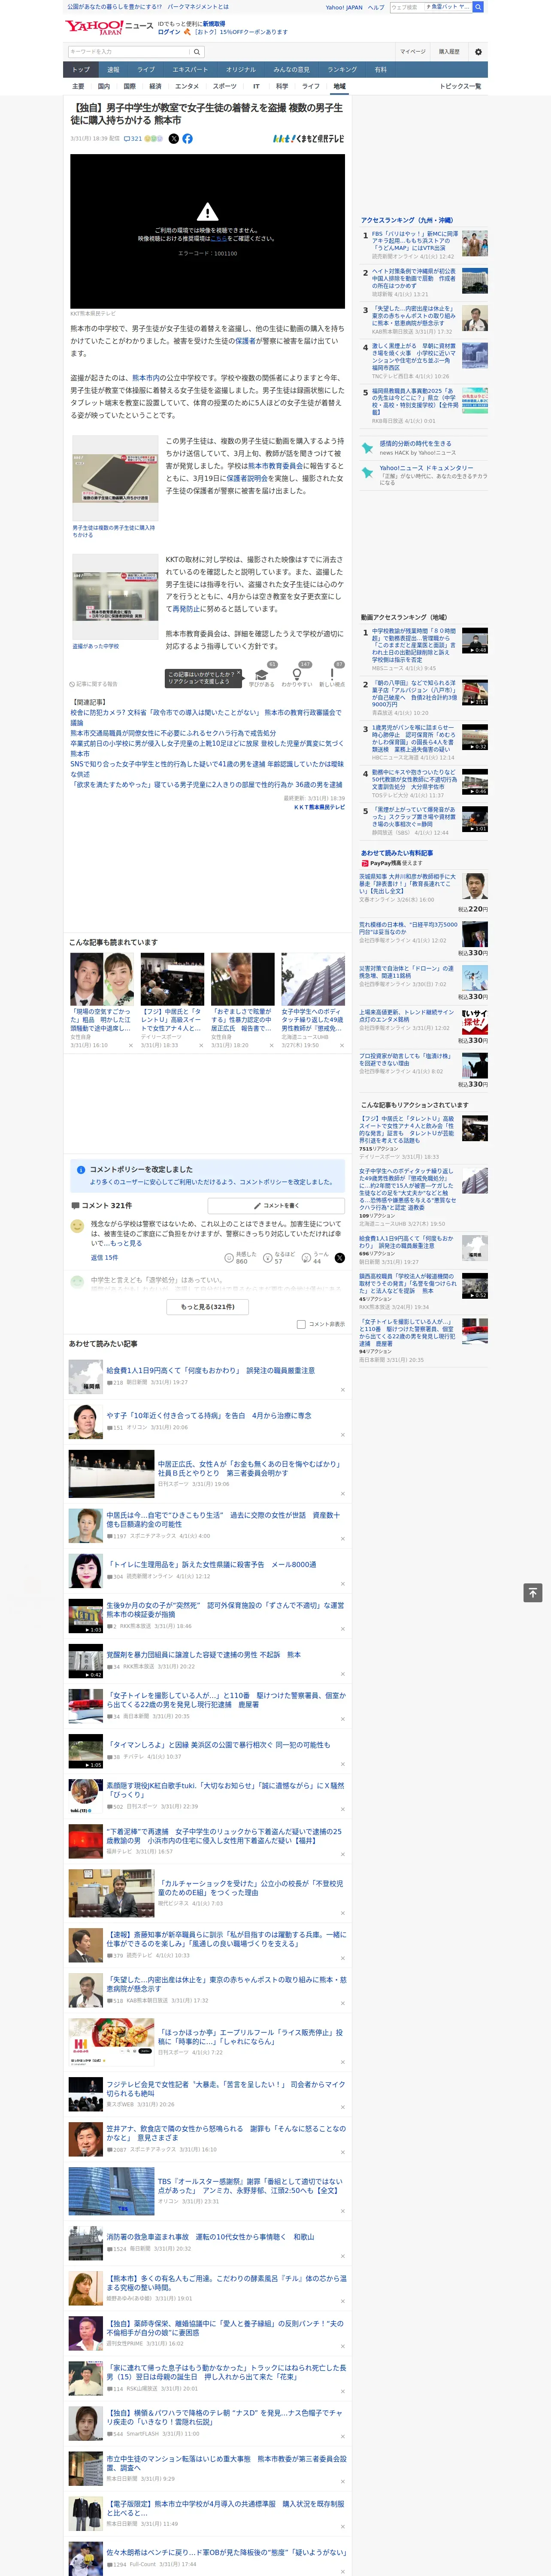Open access ranking item 1 FBS バリはやッ
Screen dimensions: 551x2576
[415, 241]
